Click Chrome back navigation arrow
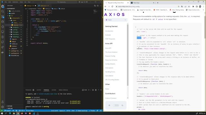The height and width of the screenshot is (115, 206). pyautogui.click(x=106, y=6)
